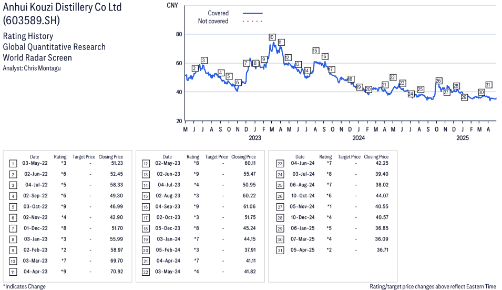The width and height of the screenshot is (502, 290).
Task: Click the date 03-May-24
Action: [168, 272]
